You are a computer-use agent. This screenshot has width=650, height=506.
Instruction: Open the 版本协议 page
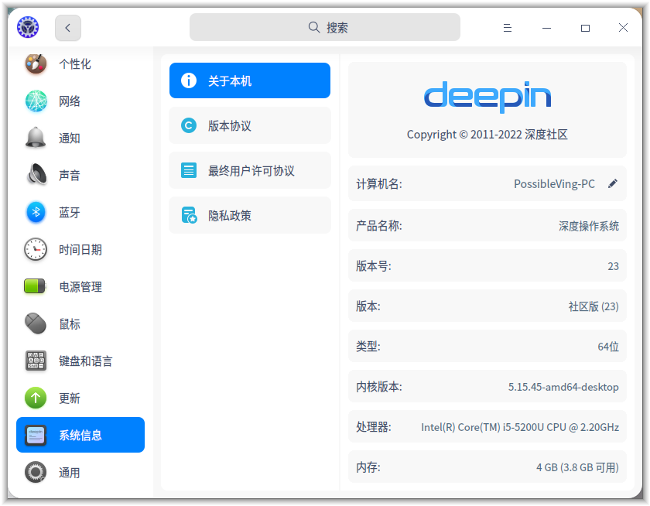coord(250,125)
